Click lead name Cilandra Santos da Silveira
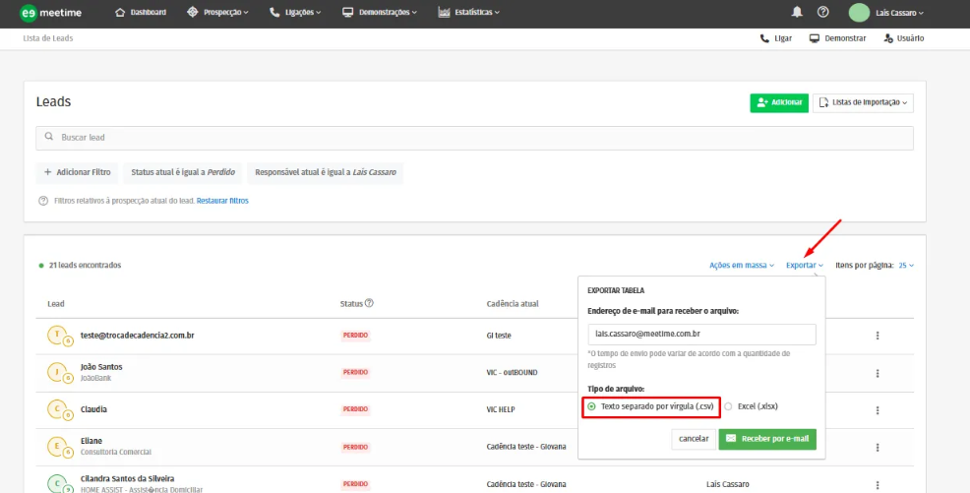The width and height of the screenshot is (970, 493). (x=128, y=479)
